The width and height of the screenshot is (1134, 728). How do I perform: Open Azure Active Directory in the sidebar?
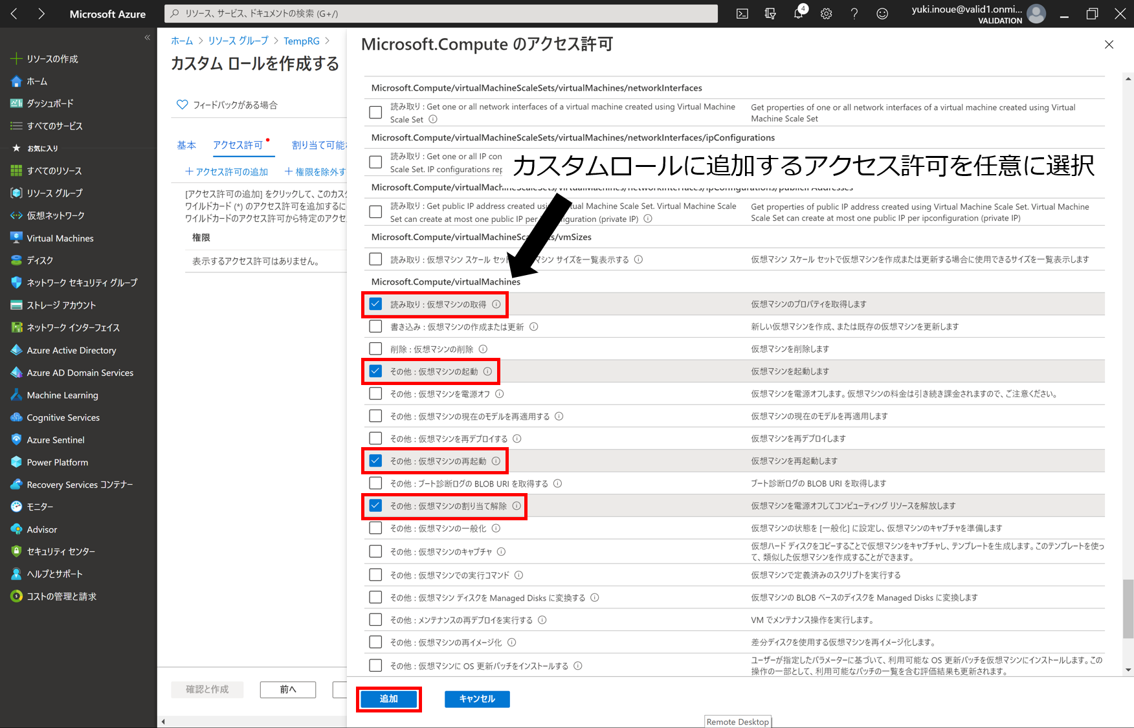click(x=71, y=350)
